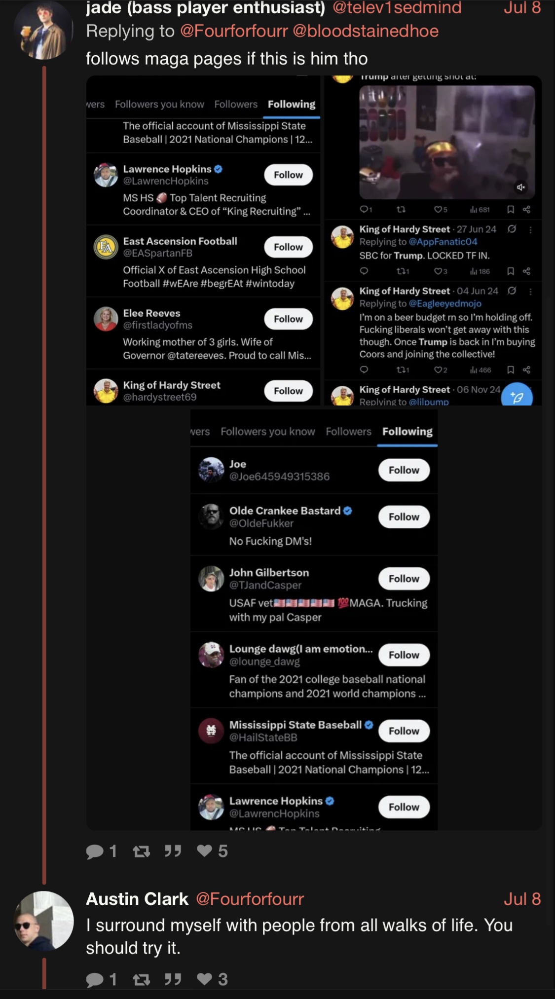Retweet Austin Clark's reply
This screenshot has width=555, height=999.
(x=142, y=979)
